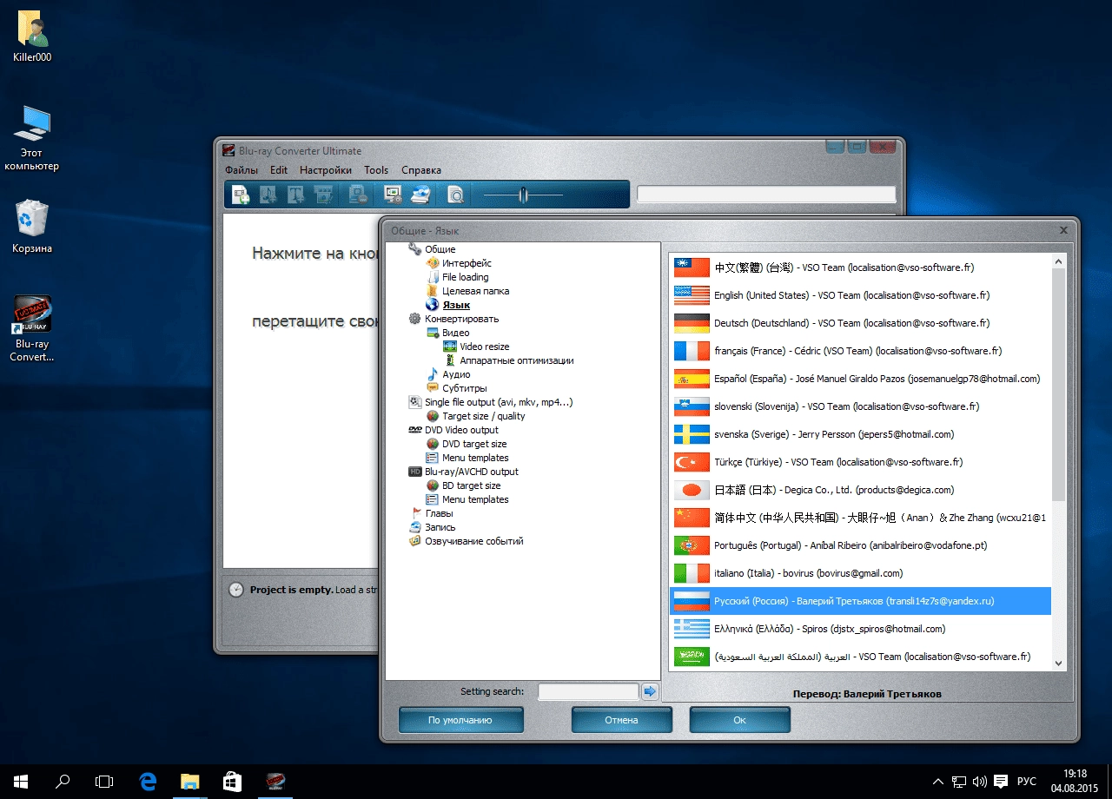Select DVD Video output tree item
Screen dimensions: 1112x799
[461, 430]
